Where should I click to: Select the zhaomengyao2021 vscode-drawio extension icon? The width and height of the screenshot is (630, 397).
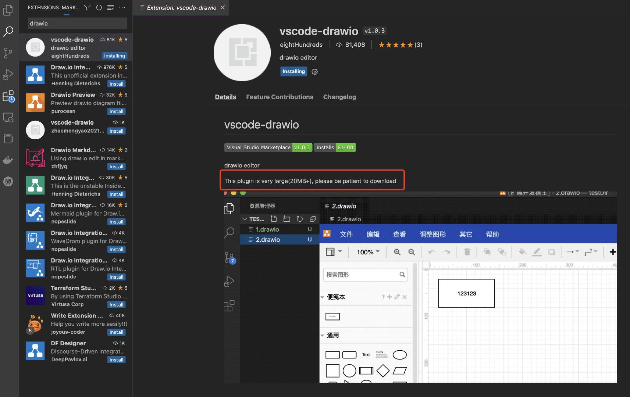35,130
